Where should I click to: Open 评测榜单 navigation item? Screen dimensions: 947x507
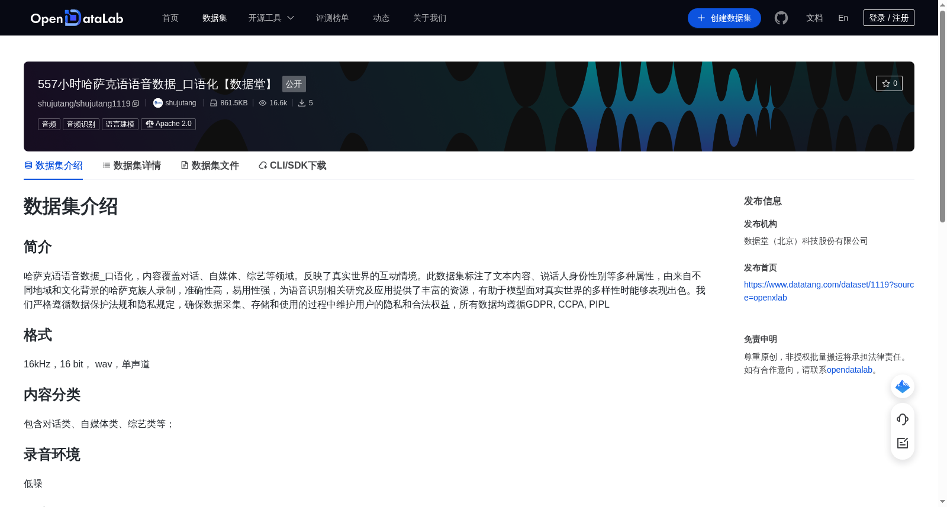[x=333, y=18]
